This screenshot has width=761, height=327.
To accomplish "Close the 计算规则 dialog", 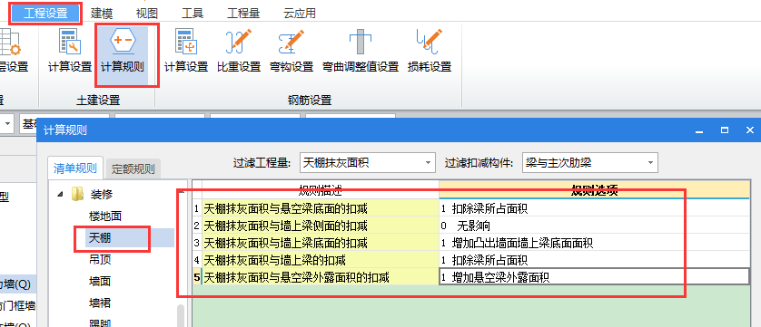I will click(x=750, y=130).
